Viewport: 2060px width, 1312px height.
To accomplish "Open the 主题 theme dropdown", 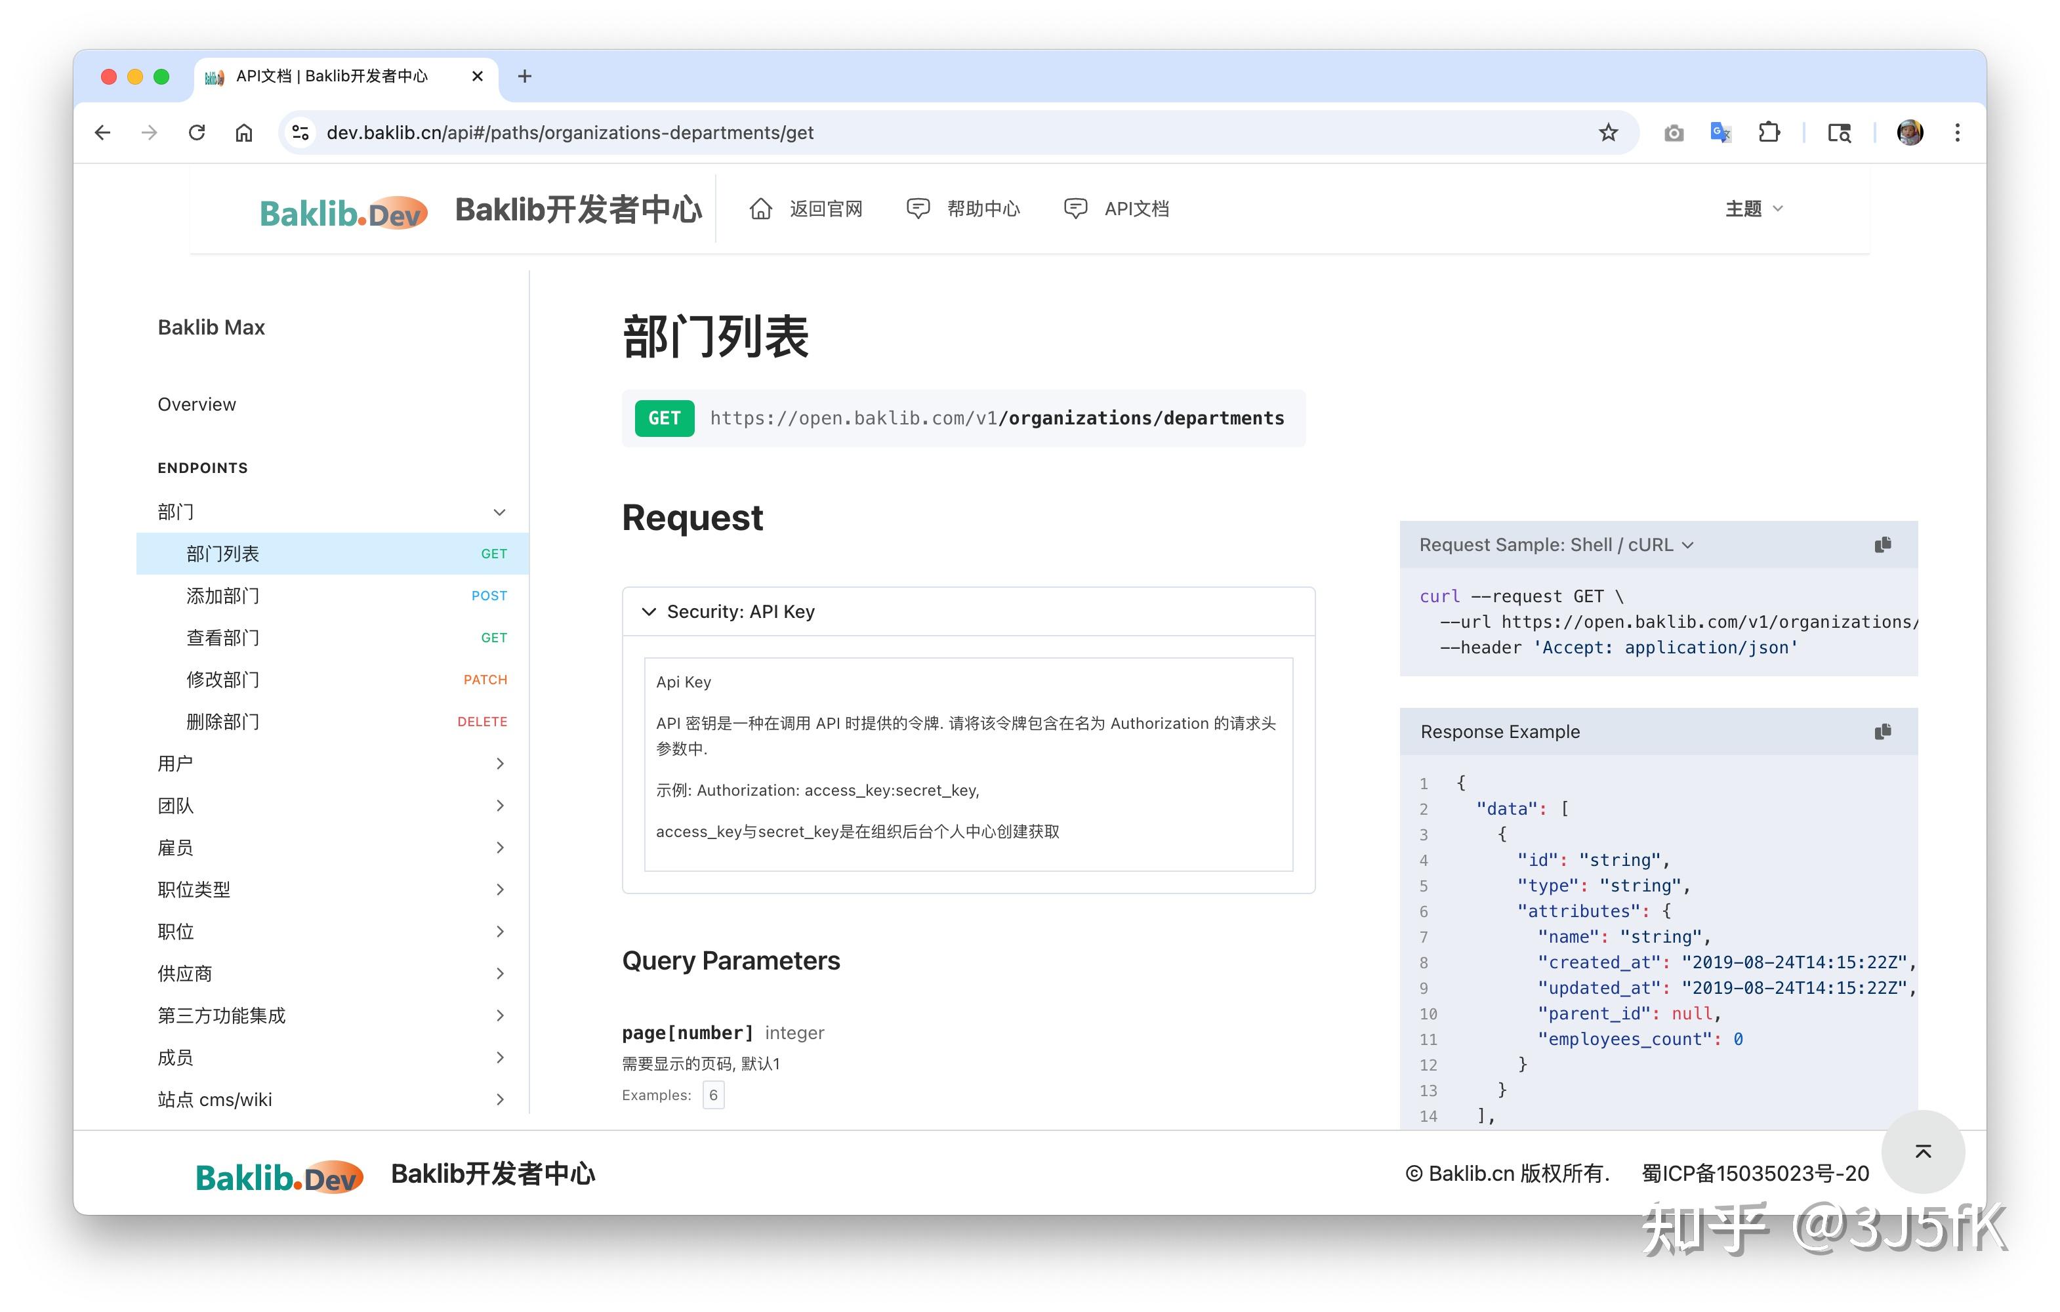I will coord(1754,209).
